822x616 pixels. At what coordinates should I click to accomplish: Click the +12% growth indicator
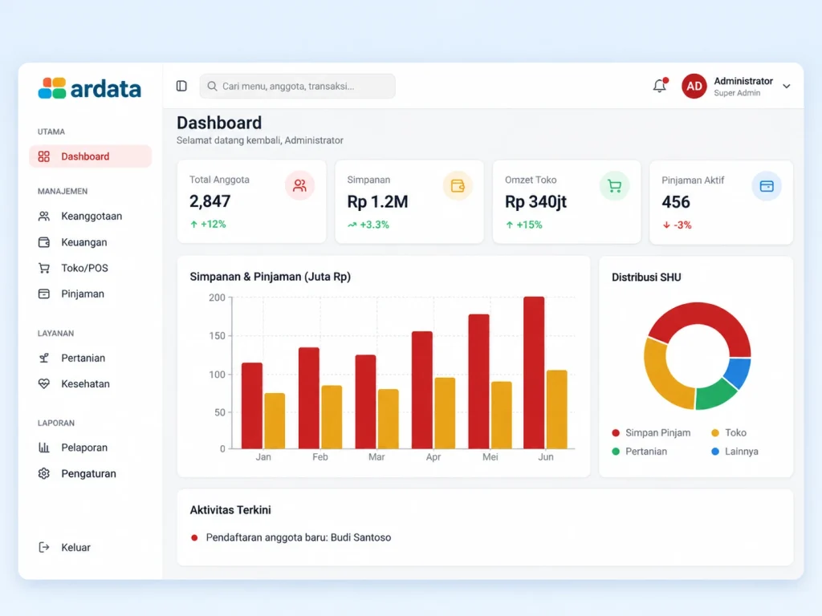tap(208, 225)
